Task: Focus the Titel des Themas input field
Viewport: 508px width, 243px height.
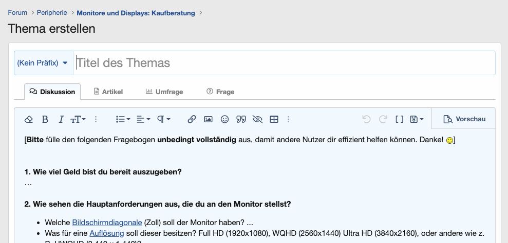Action: click(284, 63)
